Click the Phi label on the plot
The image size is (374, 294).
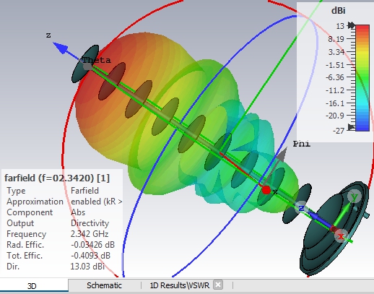tap(302, 144)
